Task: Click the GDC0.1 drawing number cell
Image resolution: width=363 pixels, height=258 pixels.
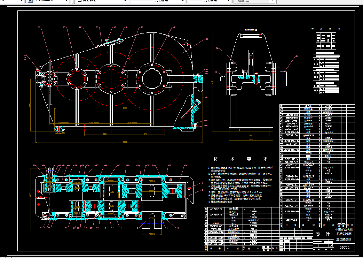Action: pos(344,248)
